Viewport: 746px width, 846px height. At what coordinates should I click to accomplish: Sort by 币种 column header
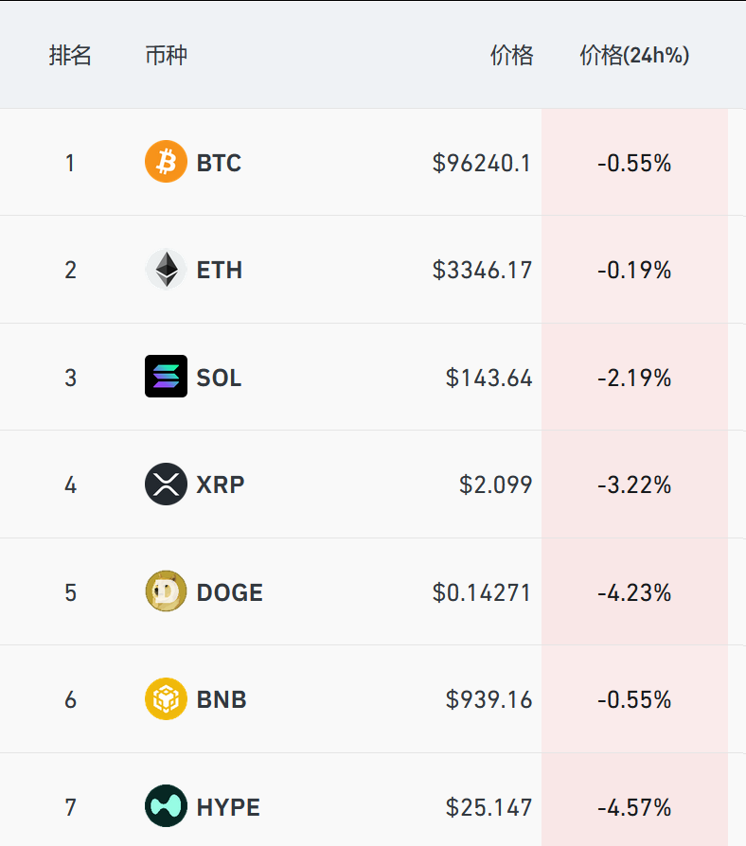click(x=167, y=55)
